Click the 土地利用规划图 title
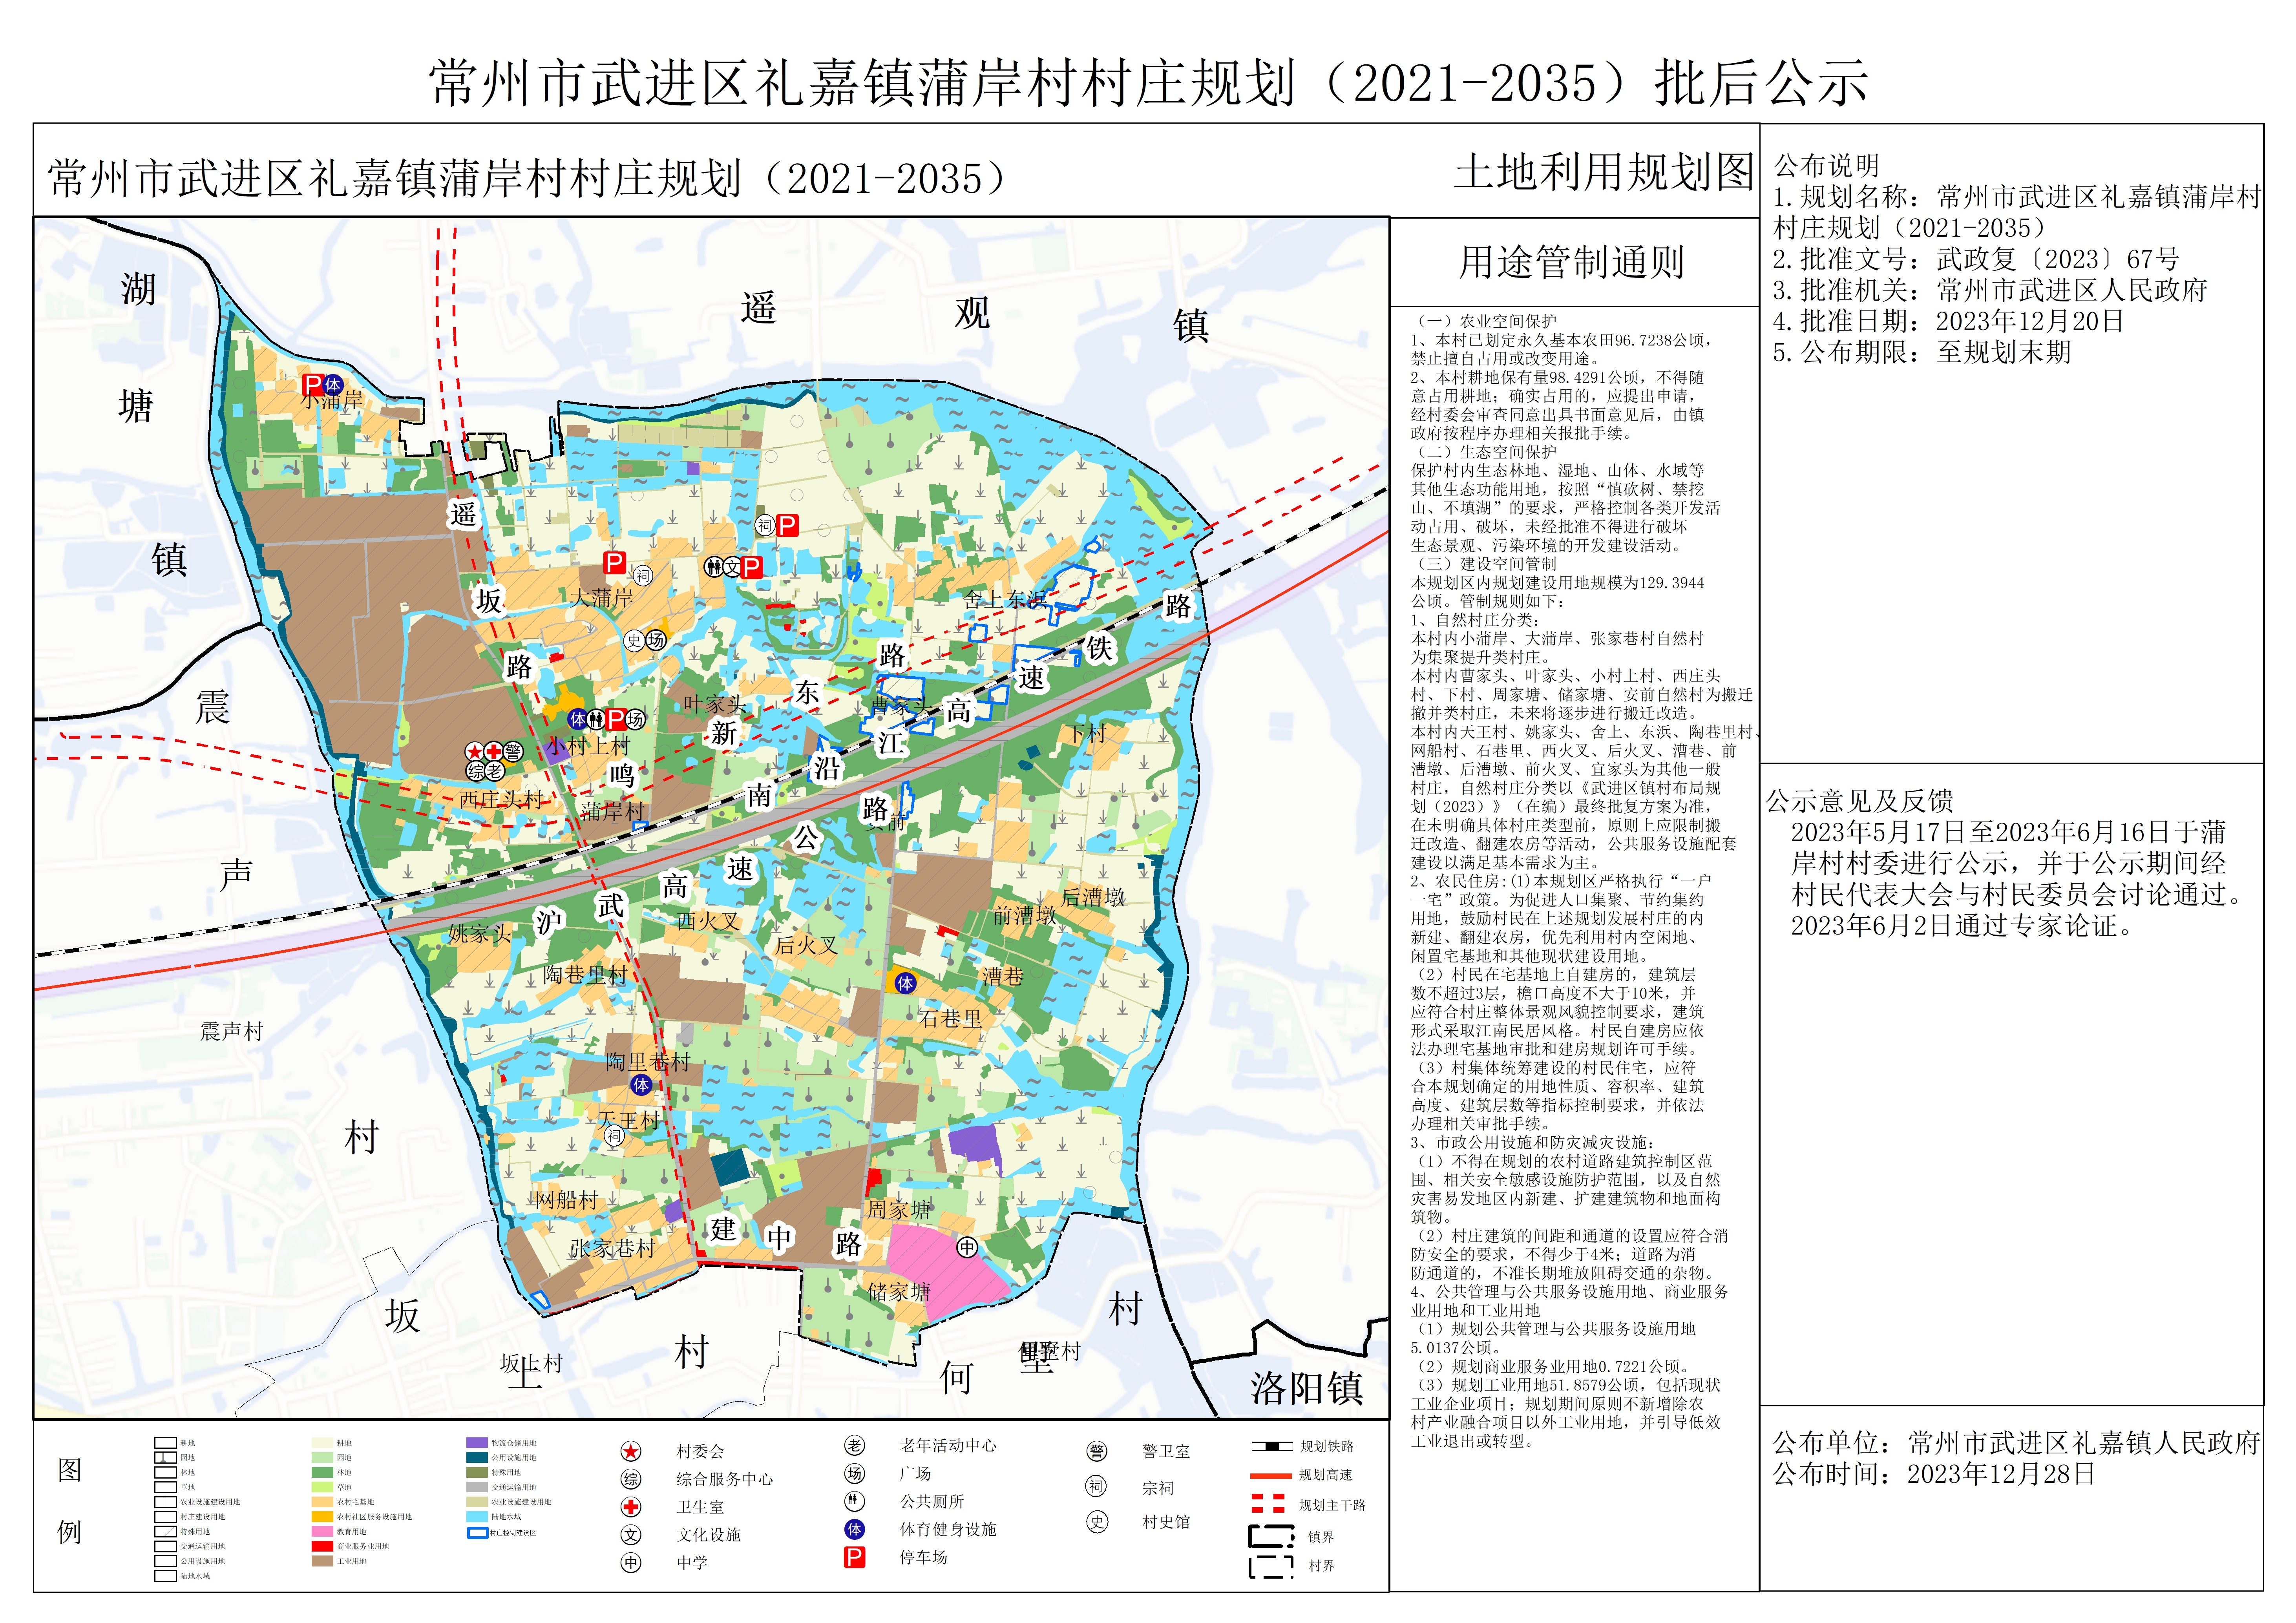The image size is (2296, 1623). pos(1604,172)
